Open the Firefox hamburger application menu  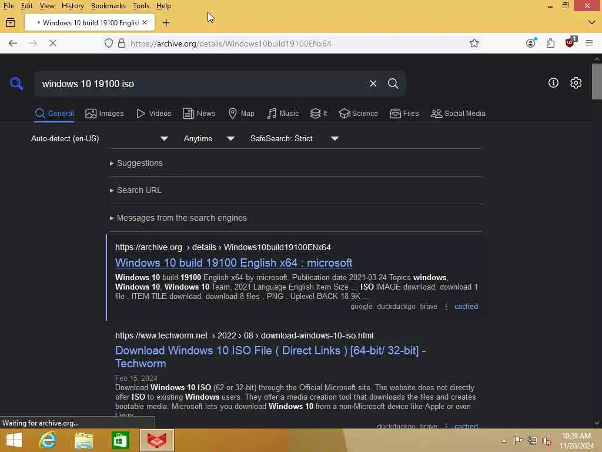coord(589,43)
